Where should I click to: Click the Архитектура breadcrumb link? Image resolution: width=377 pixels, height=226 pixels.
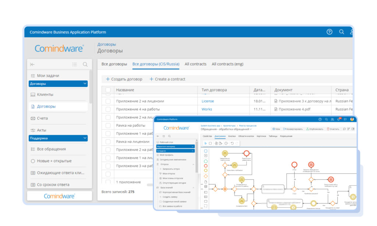[229, 125]
